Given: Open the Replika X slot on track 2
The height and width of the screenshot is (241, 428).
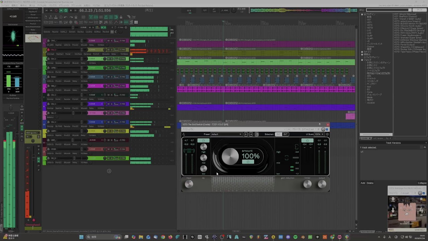Looking at the screenshot, I should coord(60,54).
